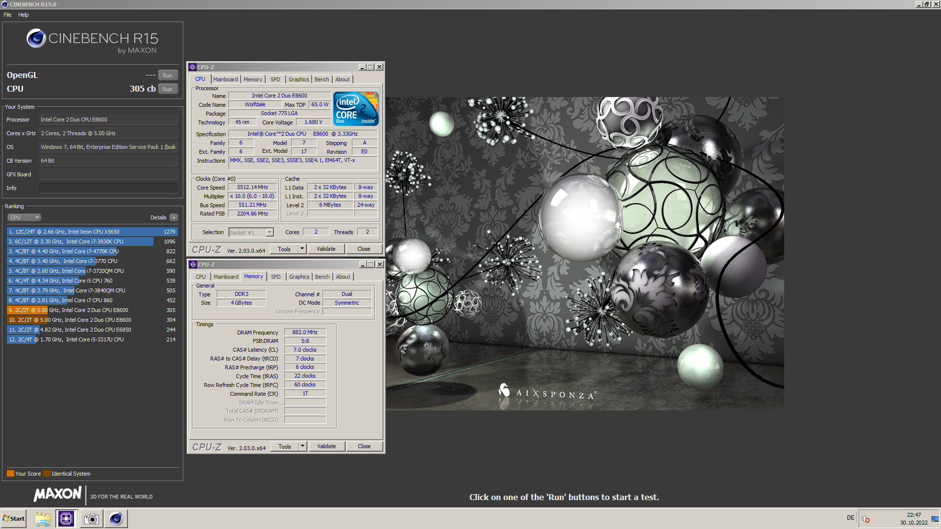
Task: Click the GFX Board field
Action: [108, 174]
